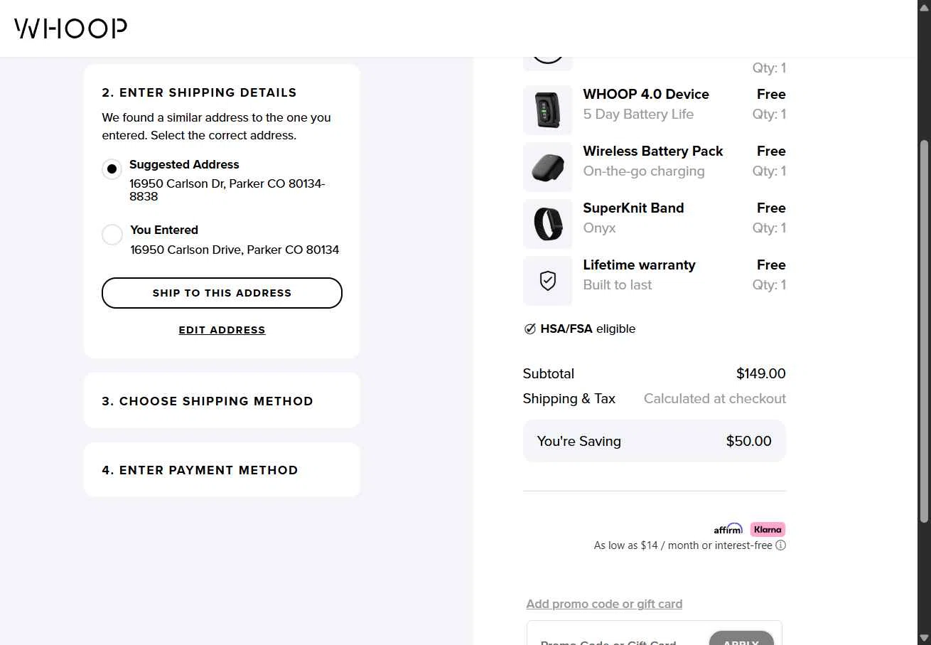Image resolution: width=931 pixels, height=645 pixels.
Task: Expand the Enter Payment Method section
Action: (x=222, y=469)
